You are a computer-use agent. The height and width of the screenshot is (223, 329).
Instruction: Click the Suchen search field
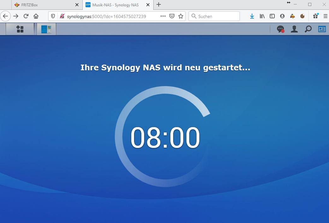pyautogui.click(x=214, y=16)
